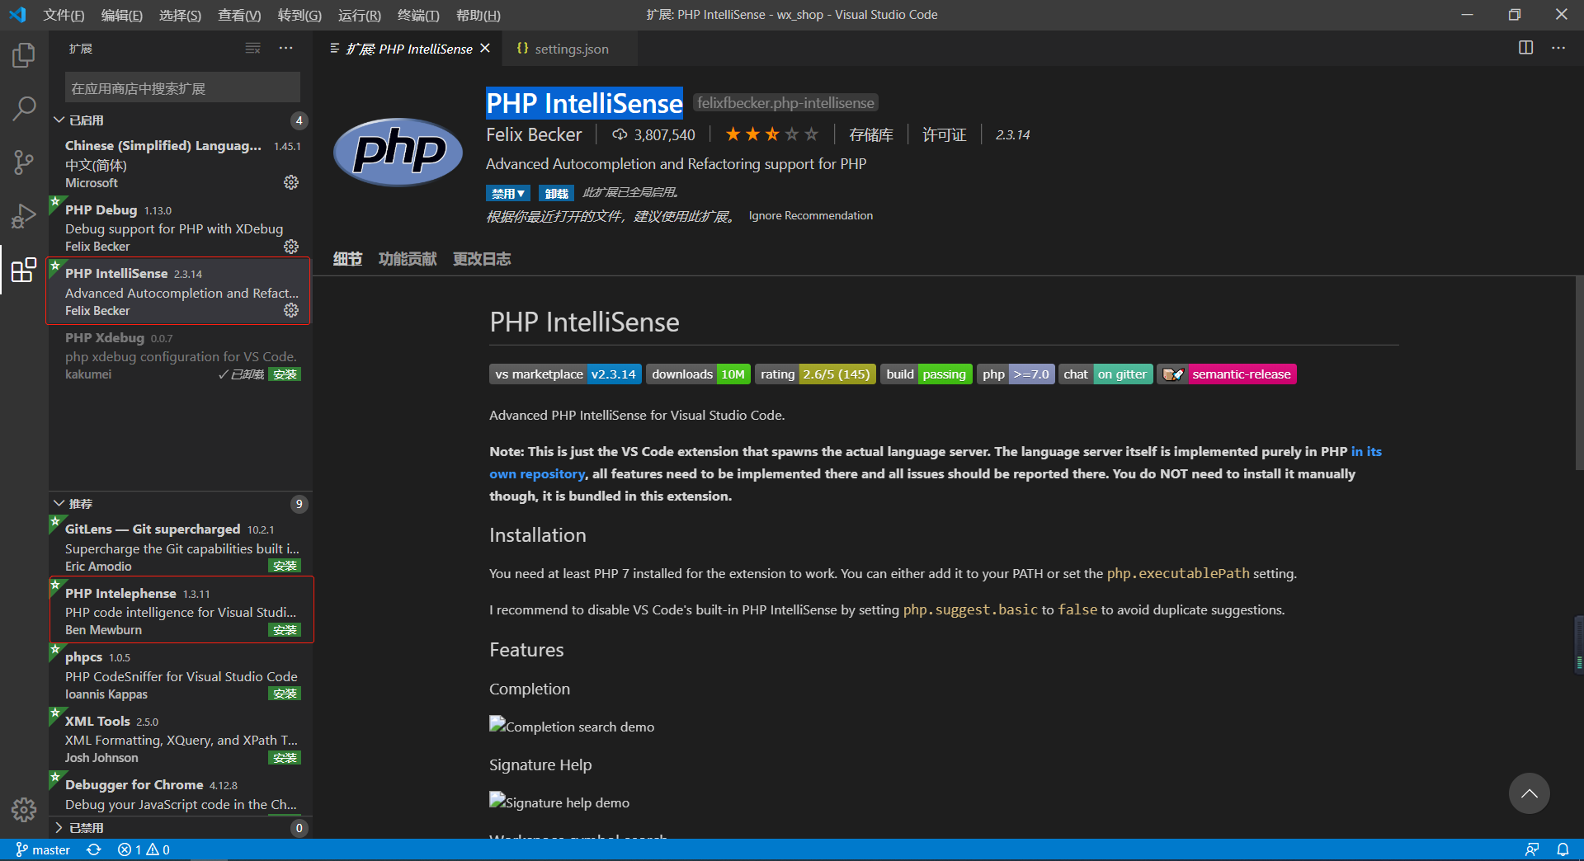
Task: Open the Manage gear in activity bar
Action: point(24,810)
